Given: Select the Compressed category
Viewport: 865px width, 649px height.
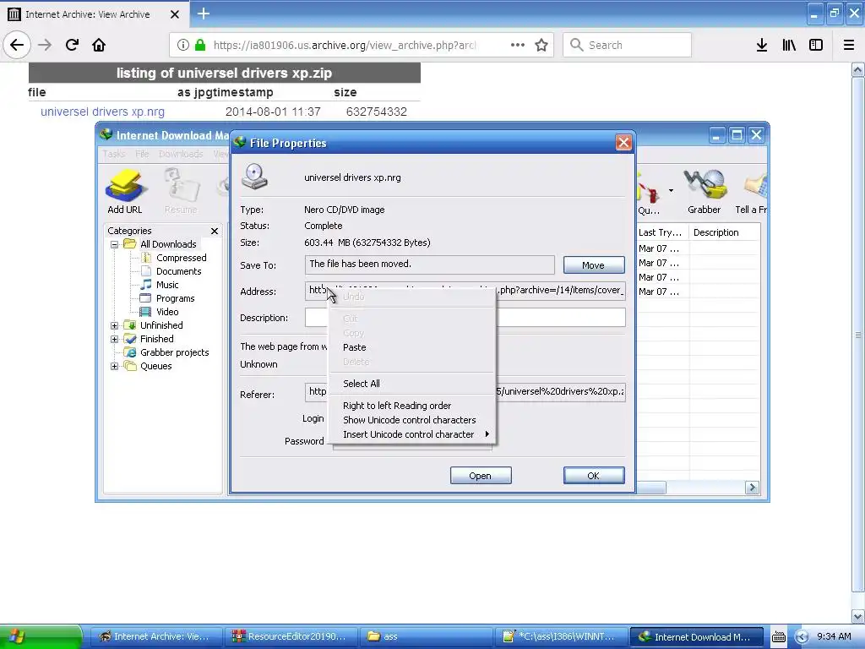Looking at the screenshot, I should pyautogui.click(x=181, y=258).
